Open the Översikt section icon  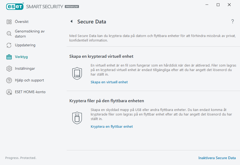pyautogui.click(x=9, y=22)
